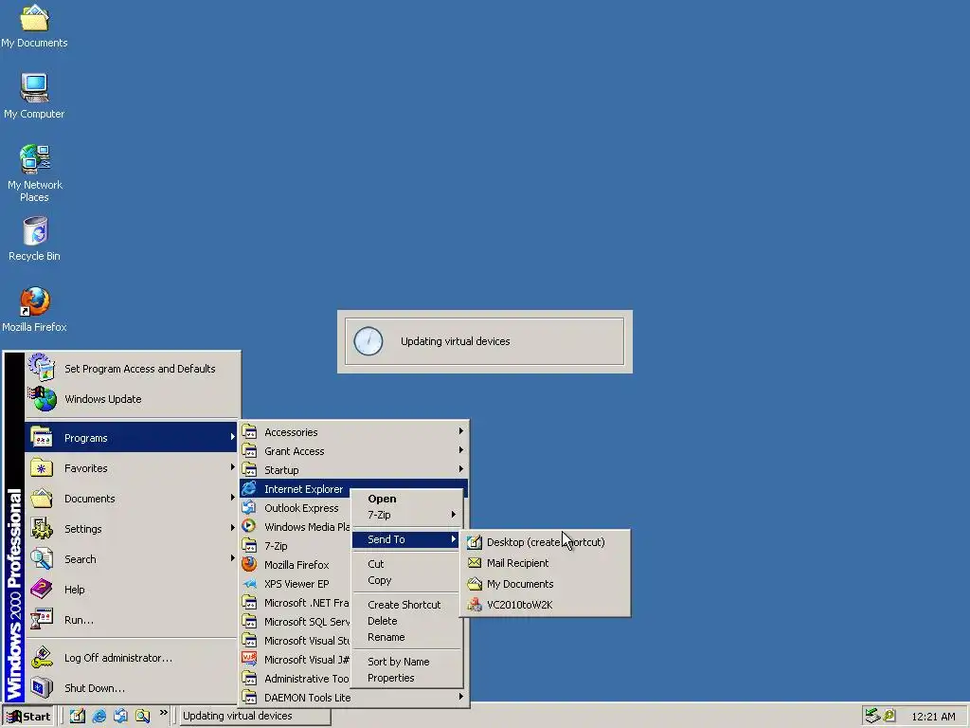Click the fourth quick launch search icon

[x=142, y=717]
